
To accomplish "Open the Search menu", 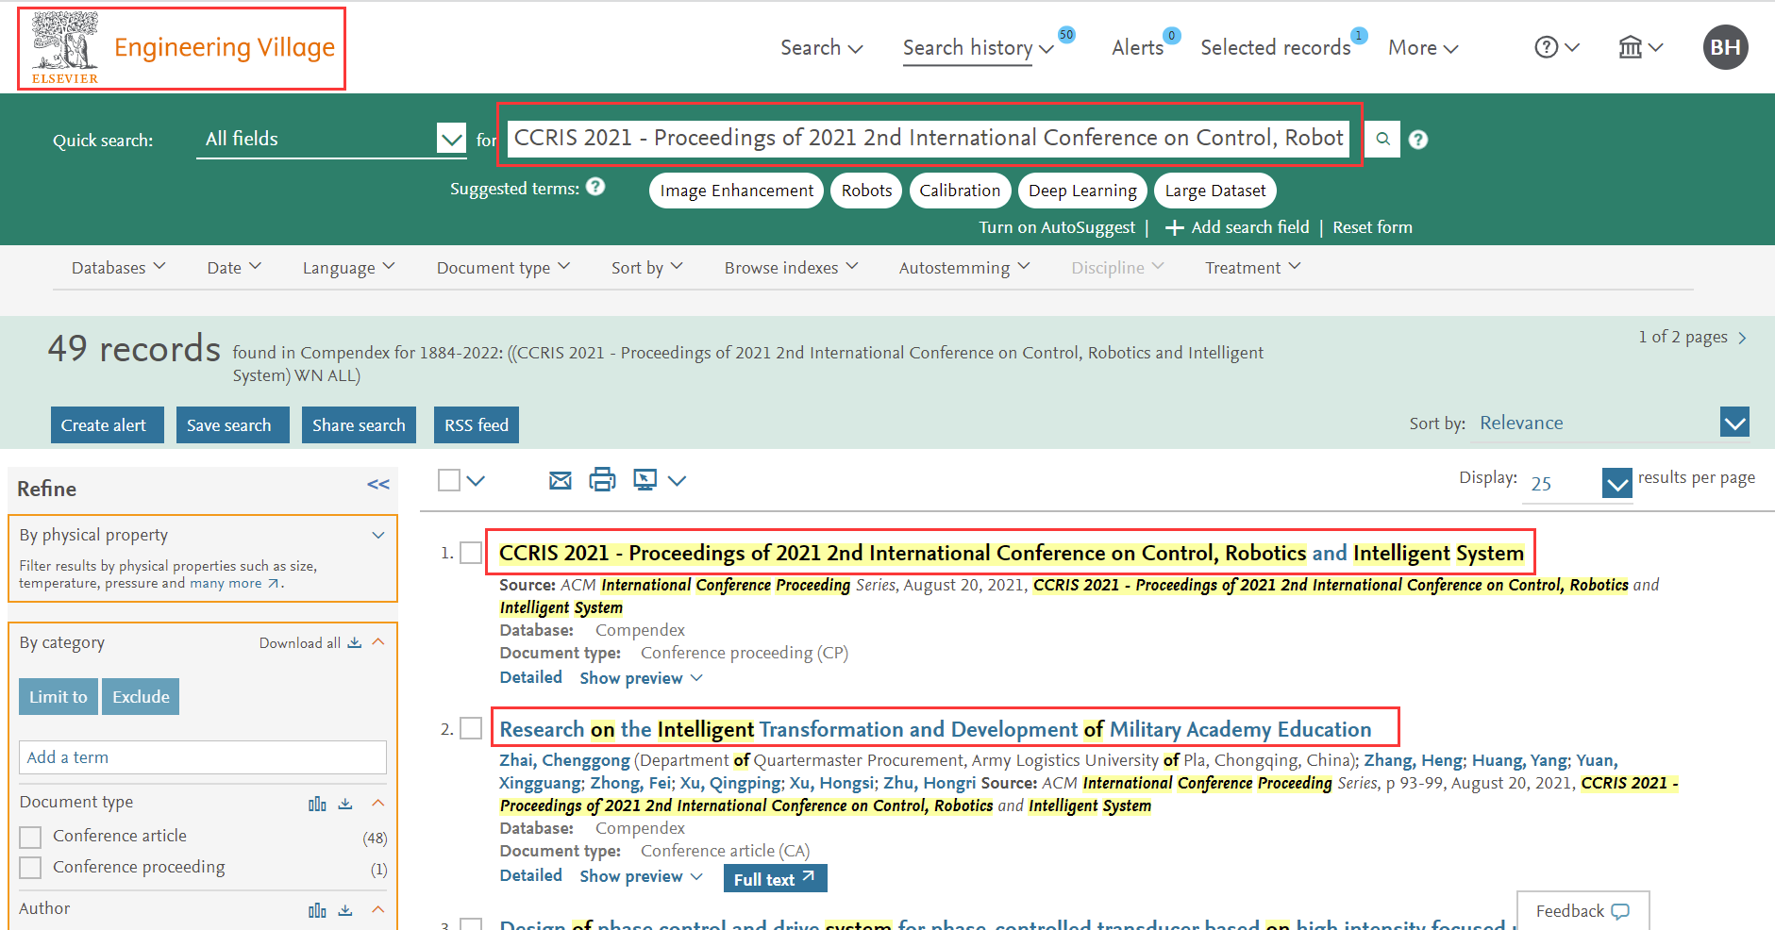I will pos(821,47).
